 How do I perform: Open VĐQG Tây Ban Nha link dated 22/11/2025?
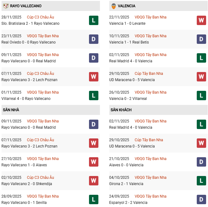pos(151,17)
